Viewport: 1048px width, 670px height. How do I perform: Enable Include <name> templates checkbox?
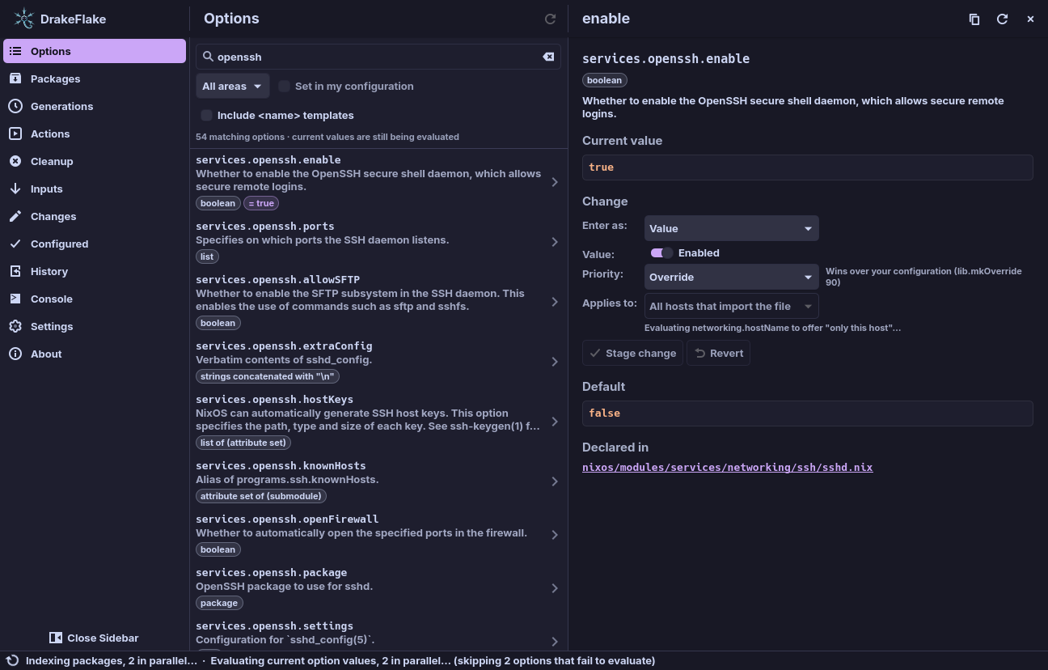[x=207, y=115]
